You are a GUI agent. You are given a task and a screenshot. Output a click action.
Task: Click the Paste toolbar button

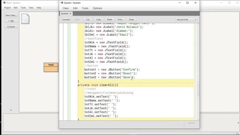[109, 19]
